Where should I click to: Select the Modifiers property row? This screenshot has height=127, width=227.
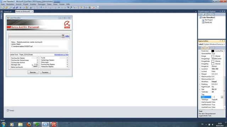coord(212,81)
